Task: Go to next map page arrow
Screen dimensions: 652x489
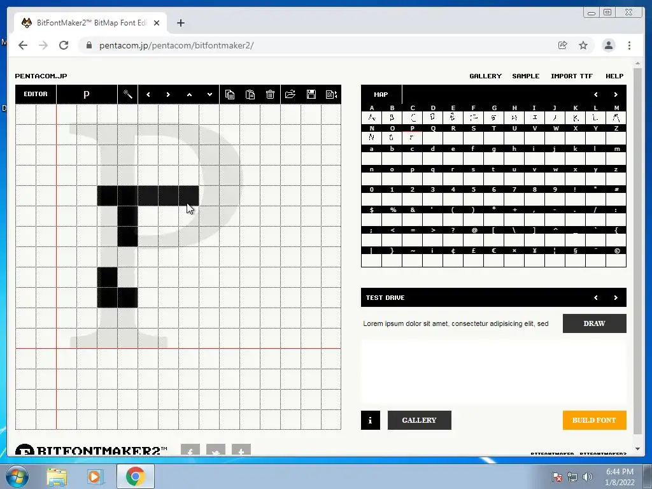Action: [x=616, y=94]
